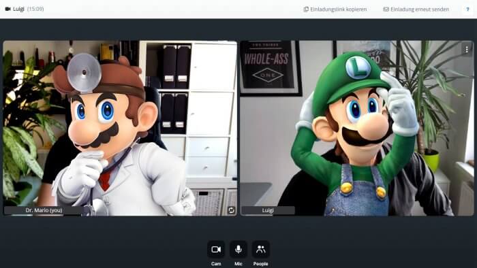Open the People participants panel
This screenshot has height=268, width=477.
tap(261, 250)
